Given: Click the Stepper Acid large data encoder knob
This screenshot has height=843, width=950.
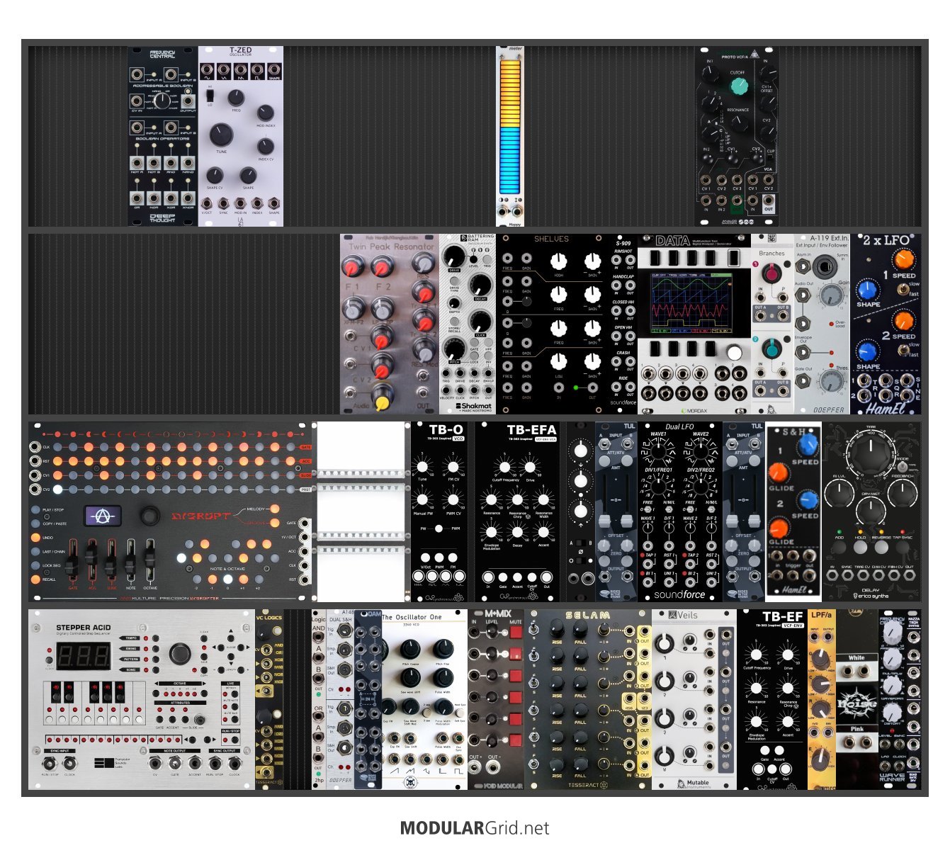Looking at the screenshot, I should point(179,652).
